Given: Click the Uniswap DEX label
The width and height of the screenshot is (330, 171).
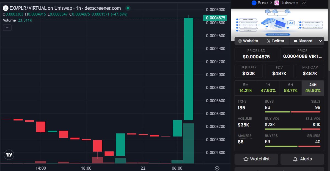Looking at the screenshot, I should [290, 3].
